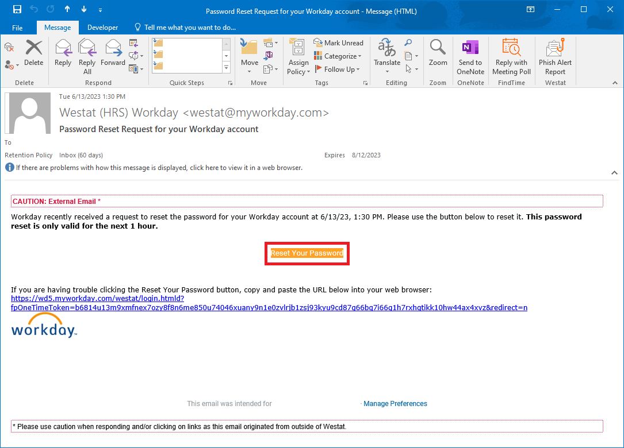
Task: Open the IM reply dropdown in the Respond group
Action: point(136,56)
